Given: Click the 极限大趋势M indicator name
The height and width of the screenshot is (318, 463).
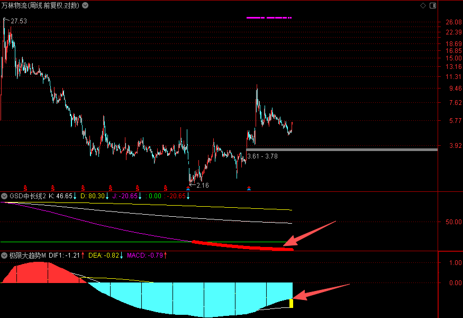Looking at the screenshot, I should point(28,255).
